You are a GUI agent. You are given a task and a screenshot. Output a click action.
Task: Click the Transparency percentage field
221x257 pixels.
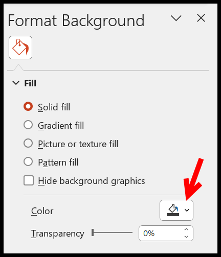click(160, 233)
